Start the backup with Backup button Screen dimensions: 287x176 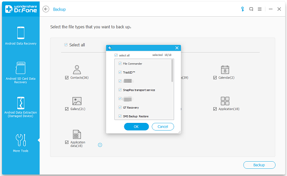[x=259, y=165]
